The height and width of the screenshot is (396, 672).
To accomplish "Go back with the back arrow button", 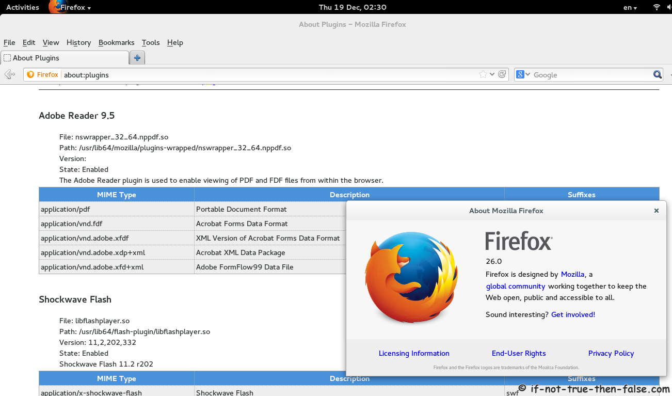I will click(x=9, y=74).
